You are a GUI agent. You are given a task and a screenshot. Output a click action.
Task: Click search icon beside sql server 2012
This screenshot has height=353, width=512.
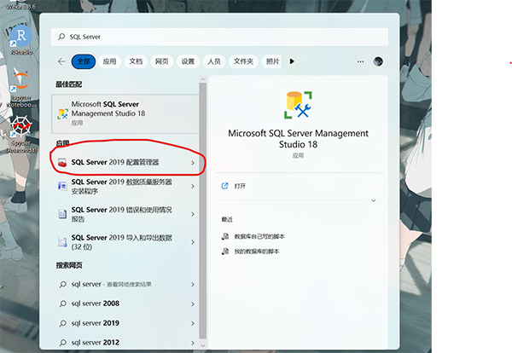(x=62, y=343)
